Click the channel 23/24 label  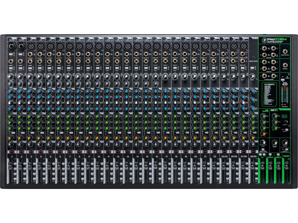coord(224,157)
